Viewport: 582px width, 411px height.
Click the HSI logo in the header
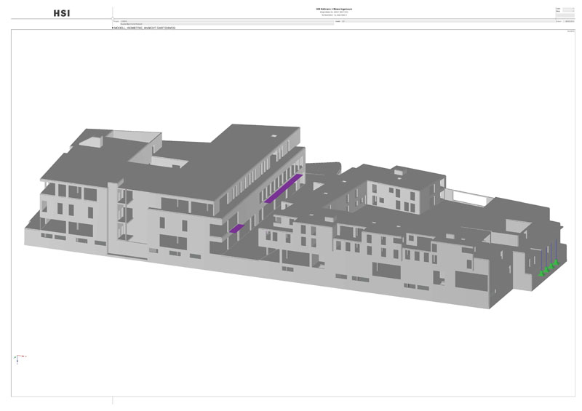(x=63, y=13)
